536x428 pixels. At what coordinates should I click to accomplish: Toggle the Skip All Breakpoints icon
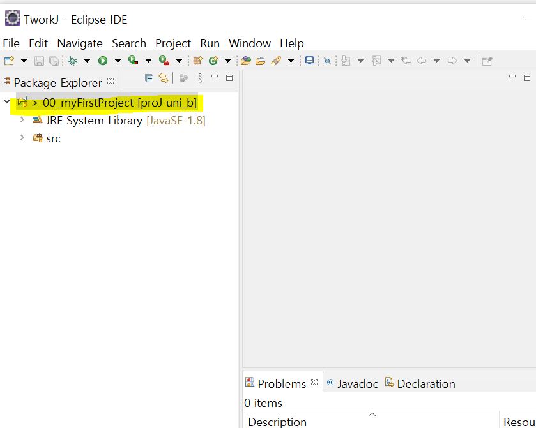pyautogui.click(x=328, y=61)
